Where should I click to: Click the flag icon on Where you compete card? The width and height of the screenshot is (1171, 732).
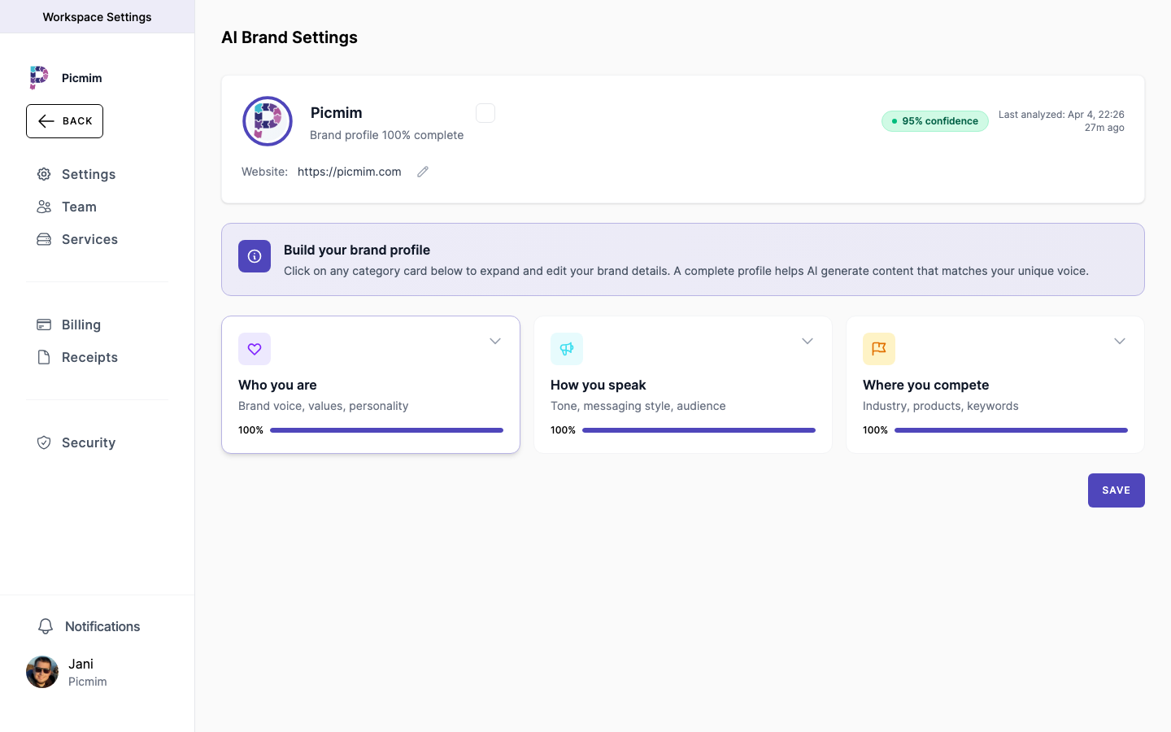click(879, 349)
